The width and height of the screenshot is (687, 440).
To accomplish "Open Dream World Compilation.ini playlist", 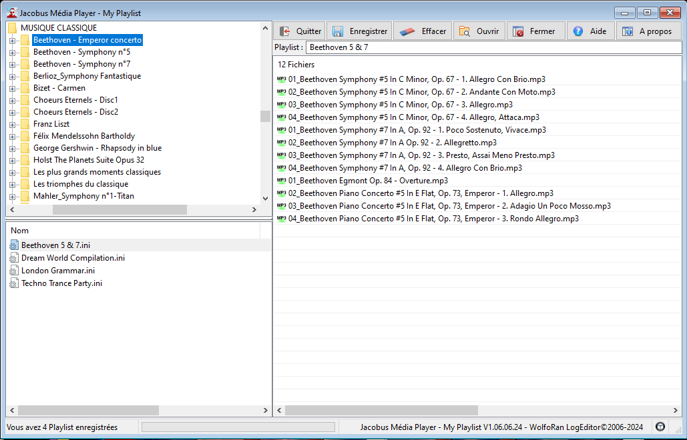I will [x=72, y=258].
